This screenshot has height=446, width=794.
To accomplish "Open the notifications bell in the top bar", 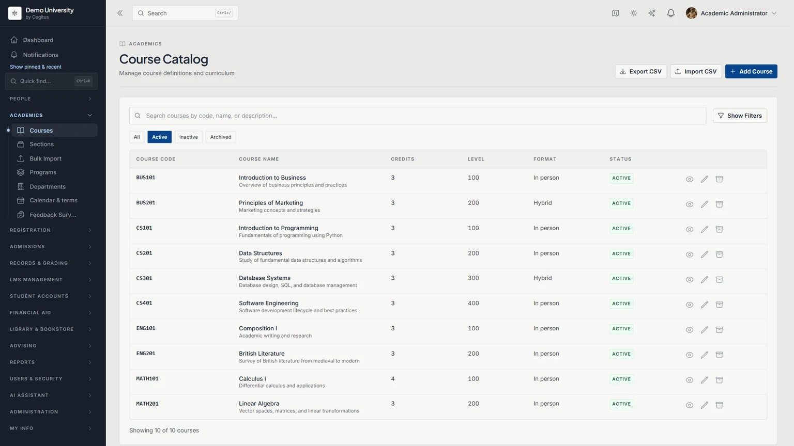I will pyautogui.click(x=670, y=13).
